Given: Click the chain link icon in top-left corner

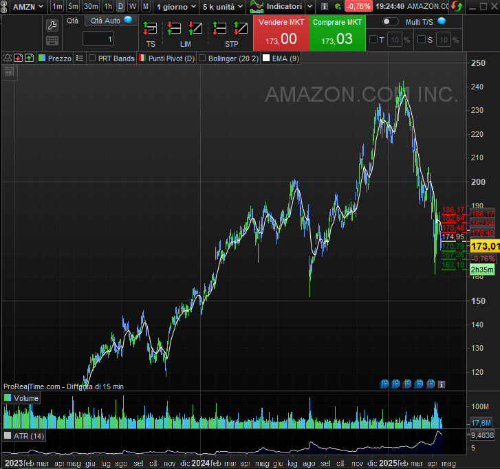Looking at the screenshot, I should (x=4, y=6).
